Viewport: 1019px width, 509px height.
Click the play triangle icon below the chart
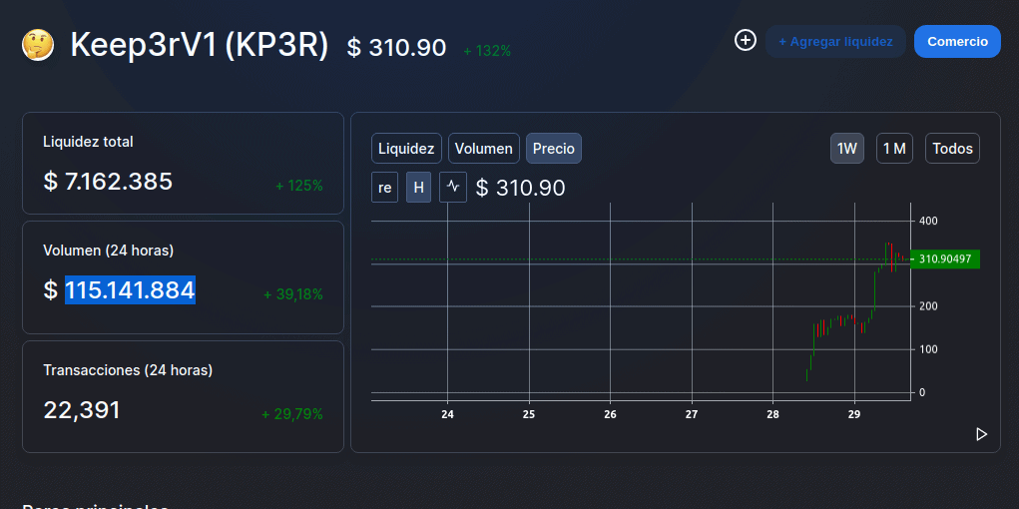tap(981, 434)
